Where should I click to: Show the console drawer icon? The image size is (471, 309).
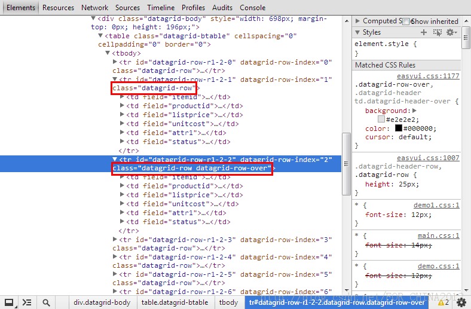click(x=27, y=302)
